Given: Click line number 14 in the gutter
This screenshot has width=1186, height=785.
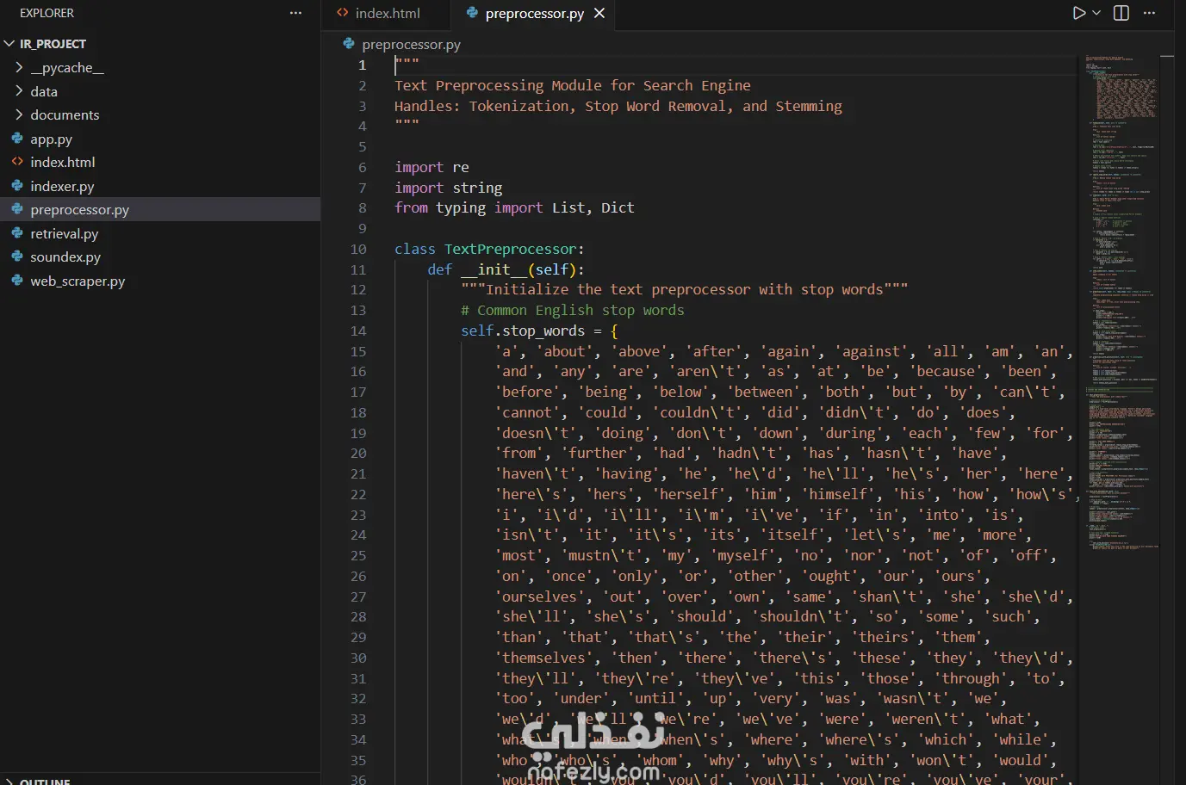Looking at the screenshot, I should pos(358,331).
